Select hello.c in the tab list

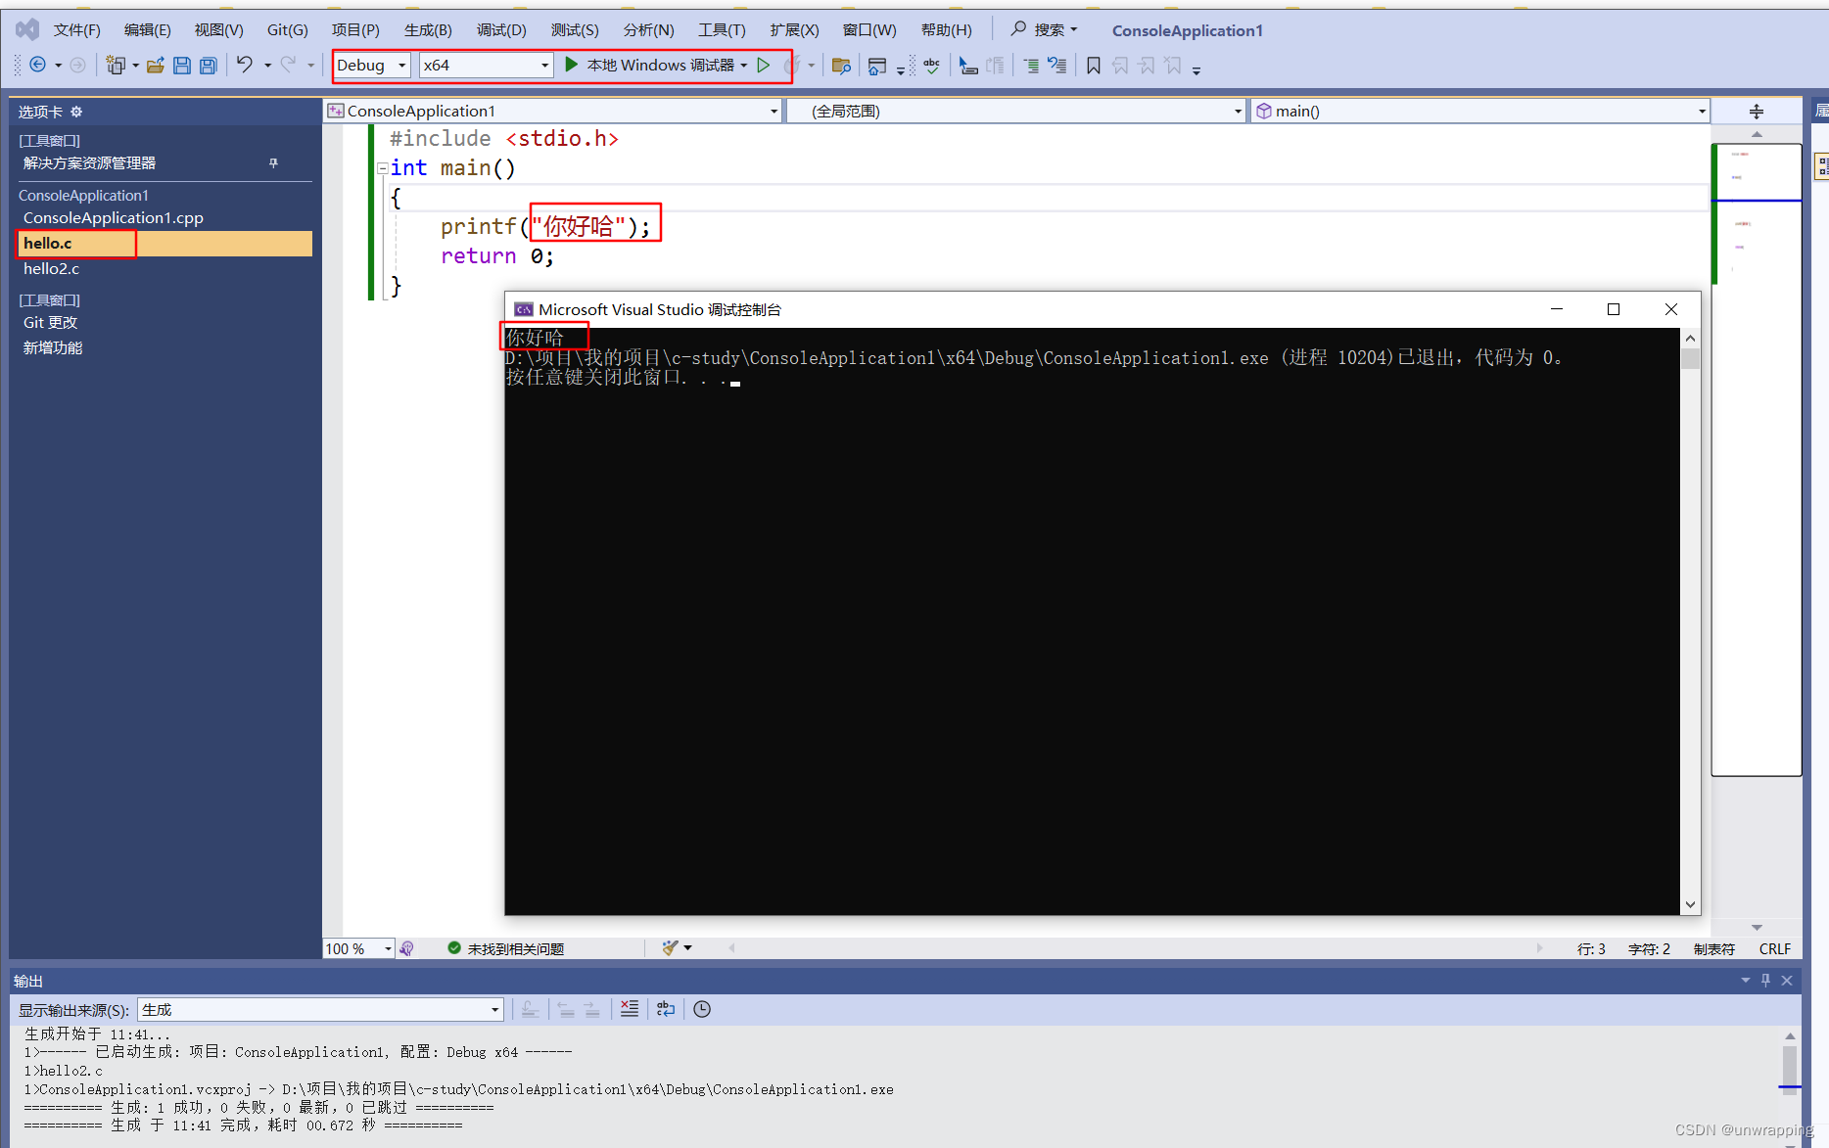click(x=165, y=243)
